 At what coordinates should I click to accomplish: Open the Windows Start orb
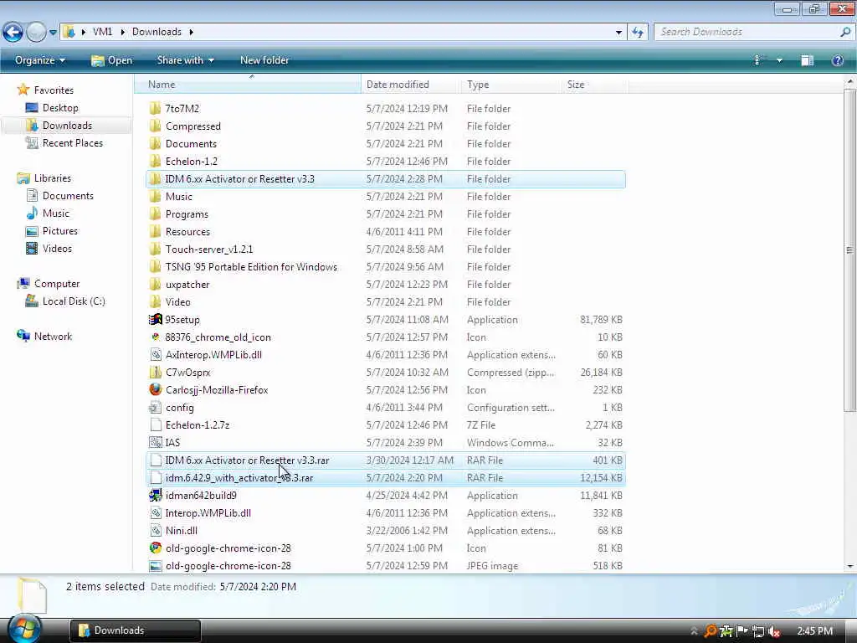pyautogui.click(x=24, y=629)
